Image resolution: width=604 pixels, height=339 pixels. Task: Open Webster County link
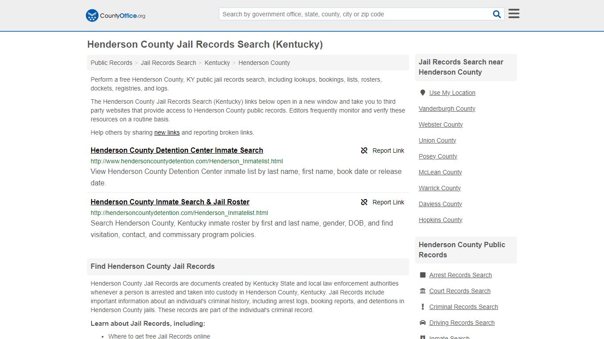click(441, 124)
